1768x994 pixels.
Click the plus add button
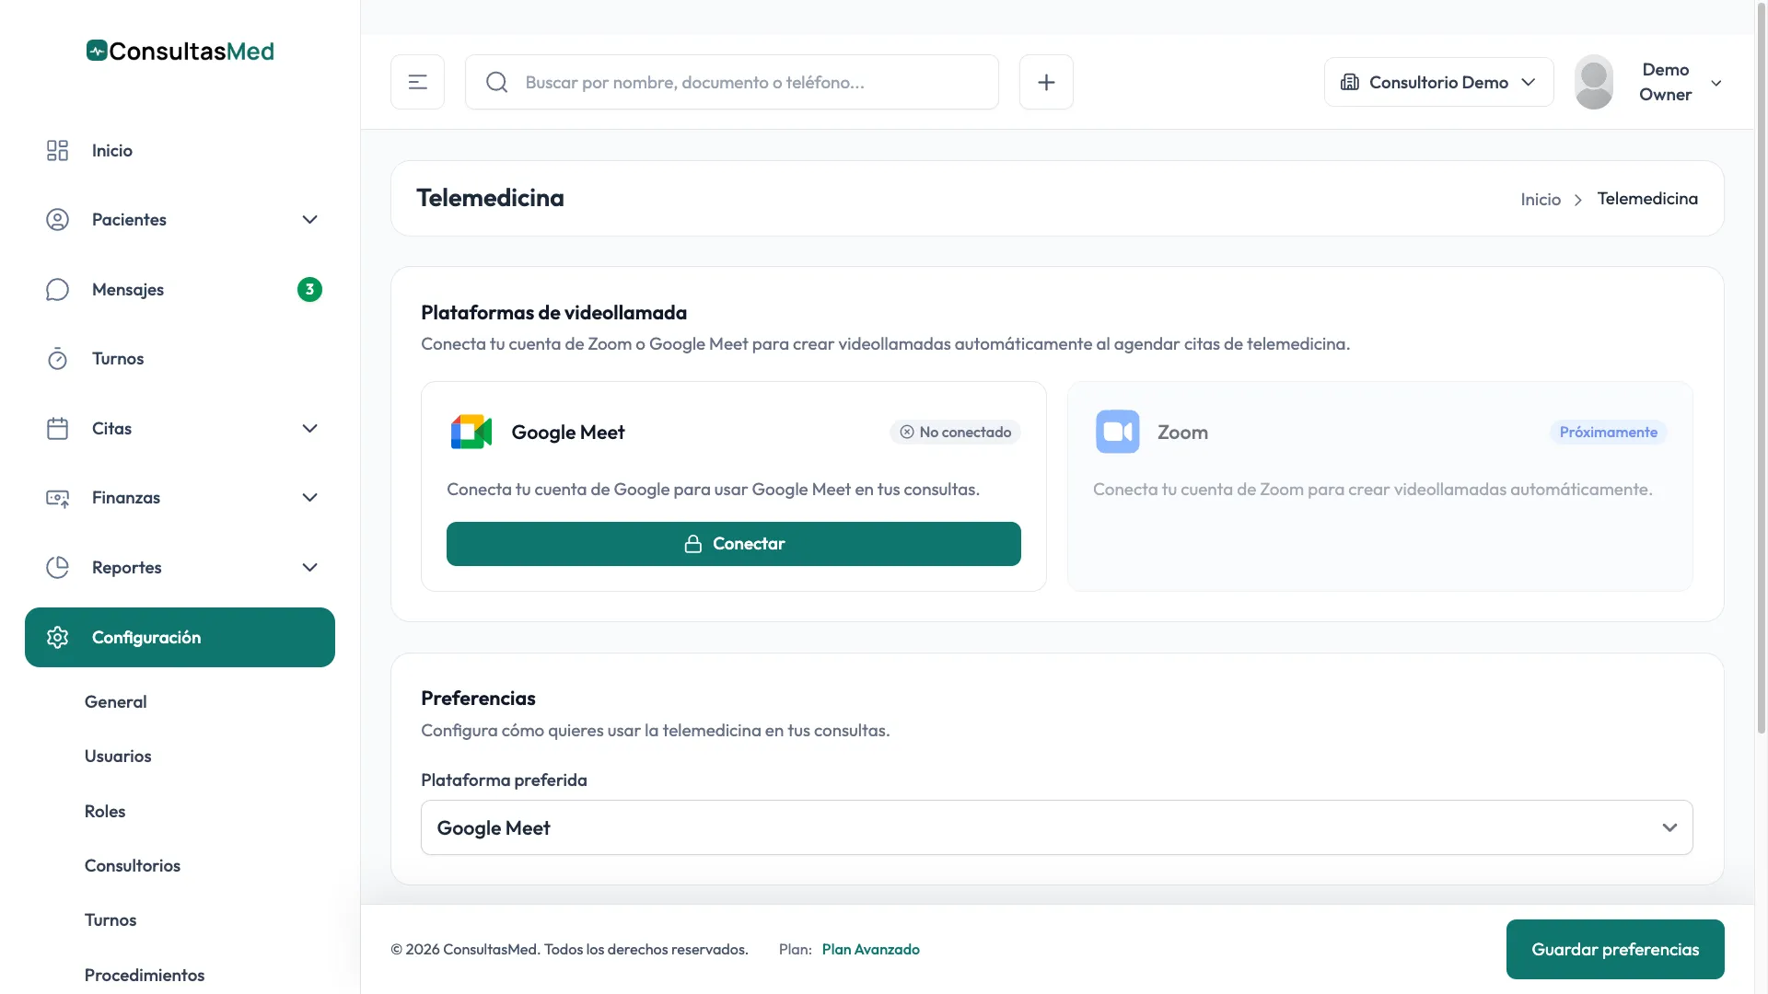[1046, 82]
